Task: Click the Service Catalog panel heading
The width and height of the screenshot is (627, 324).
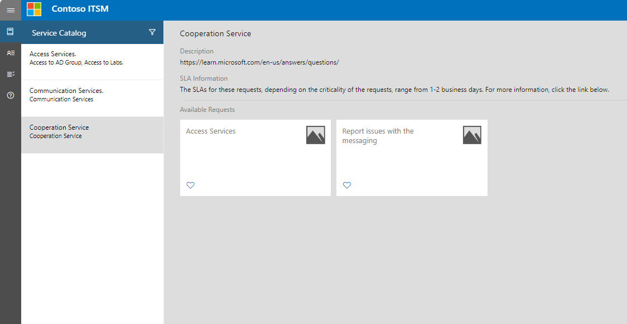Action: pyautogui.click(x=59, y=33)
